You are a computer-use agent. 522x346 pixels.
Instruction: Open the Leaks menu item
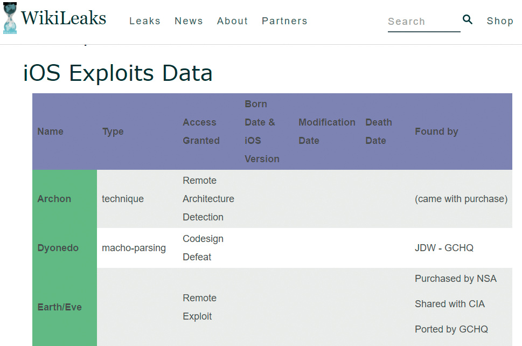click(x=145, y=21)
